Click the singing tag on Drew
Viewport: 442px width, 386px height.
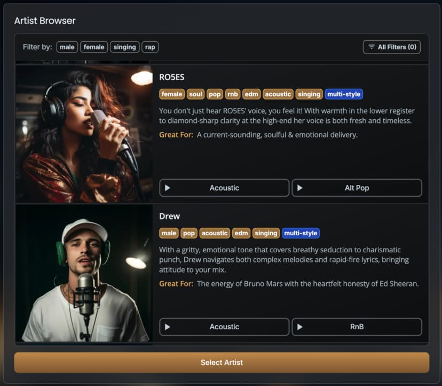coord(266,233)
